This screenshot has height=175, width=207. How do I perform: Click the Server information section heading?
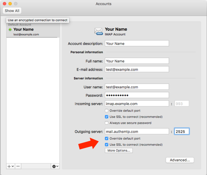pos(88,78)
